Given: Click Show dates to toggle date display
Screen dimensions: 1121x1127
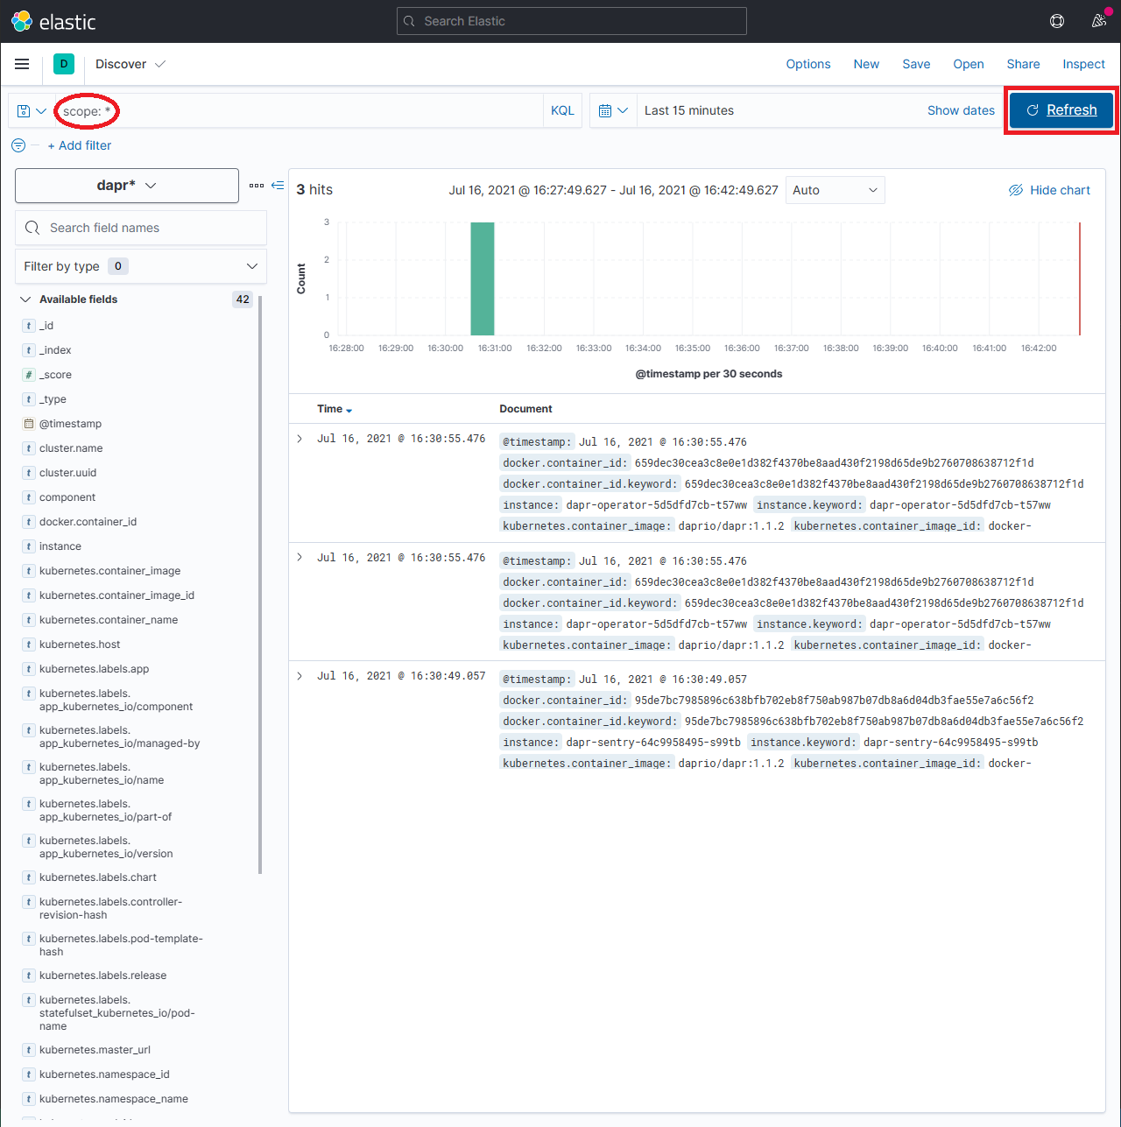Looking at the screenshot, I should 961,110.
